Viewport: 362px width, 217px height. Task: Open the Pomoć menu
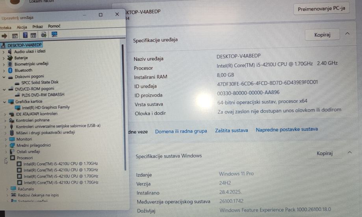pyautogui.click(x=54, y=26)
